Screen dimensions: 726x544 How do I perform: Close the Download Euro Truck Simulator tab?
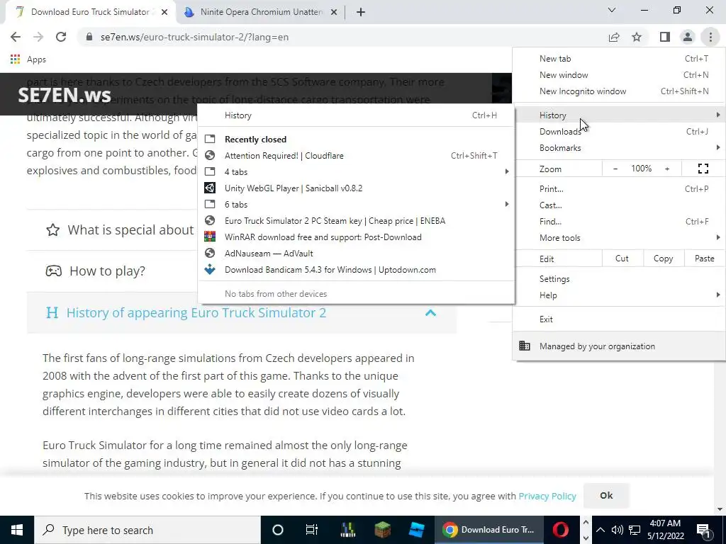(164, 12)
